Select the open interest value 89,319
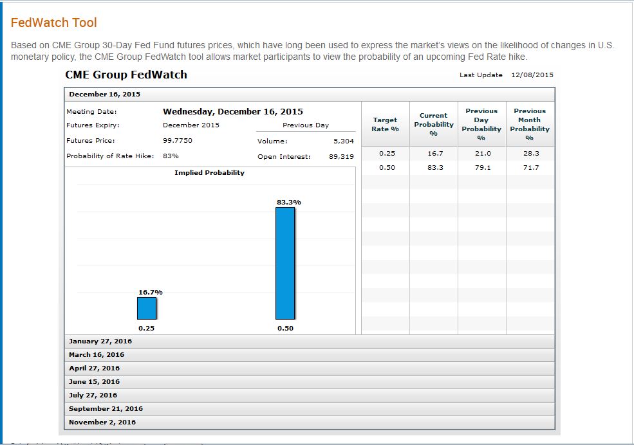This screenshot has width=634, height=445. click(x=341, y=157)
